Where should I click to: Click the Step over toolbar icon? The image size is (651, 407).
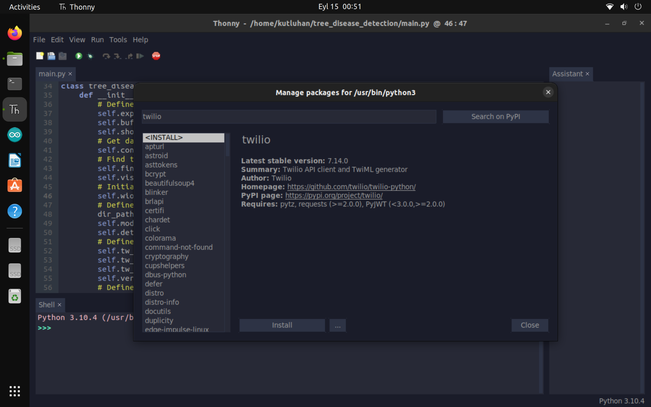coord(106,56)
